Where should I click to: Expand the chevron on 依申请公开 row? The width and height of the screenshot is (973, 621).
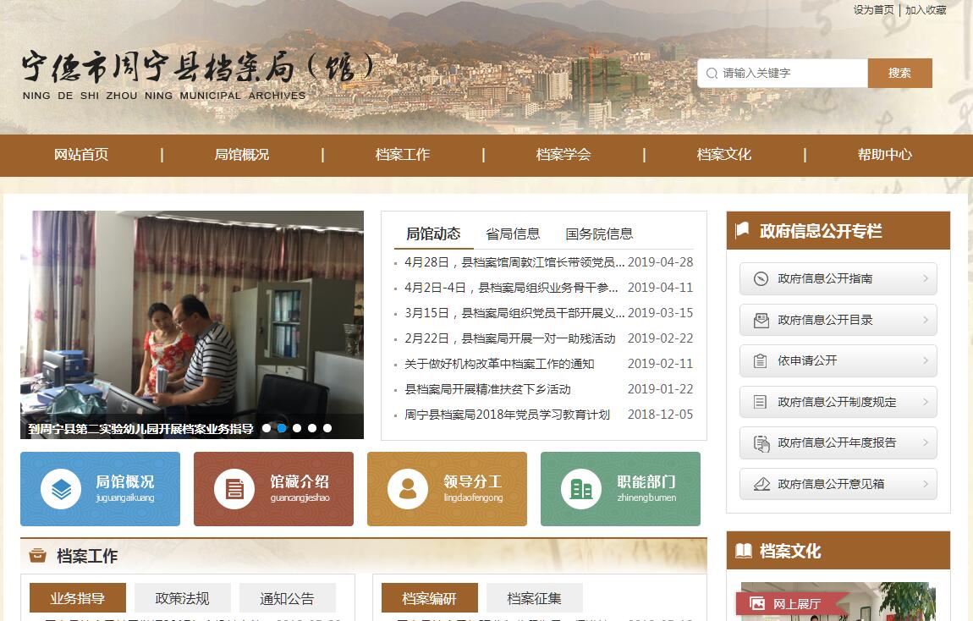[x=925, y=361]
